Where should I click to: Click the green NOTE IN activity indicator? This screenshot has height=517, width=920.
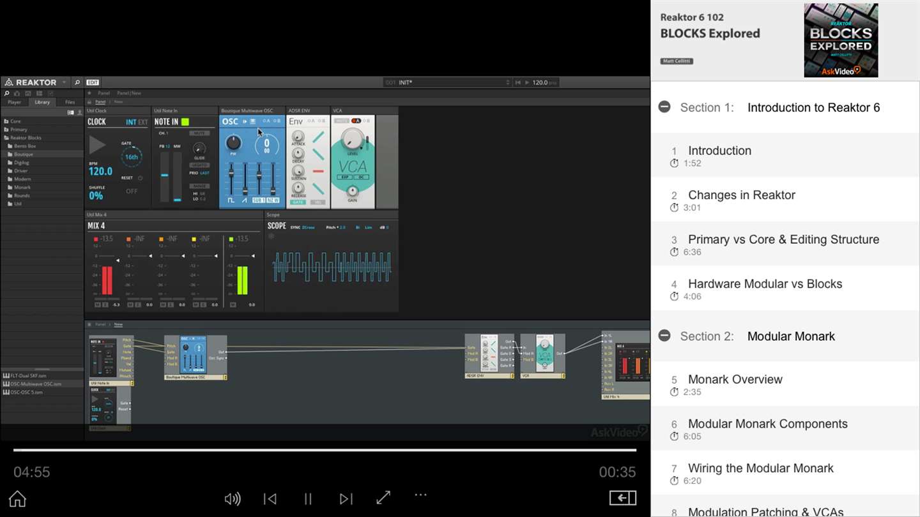pyautogui.click(x=185, y=122)
